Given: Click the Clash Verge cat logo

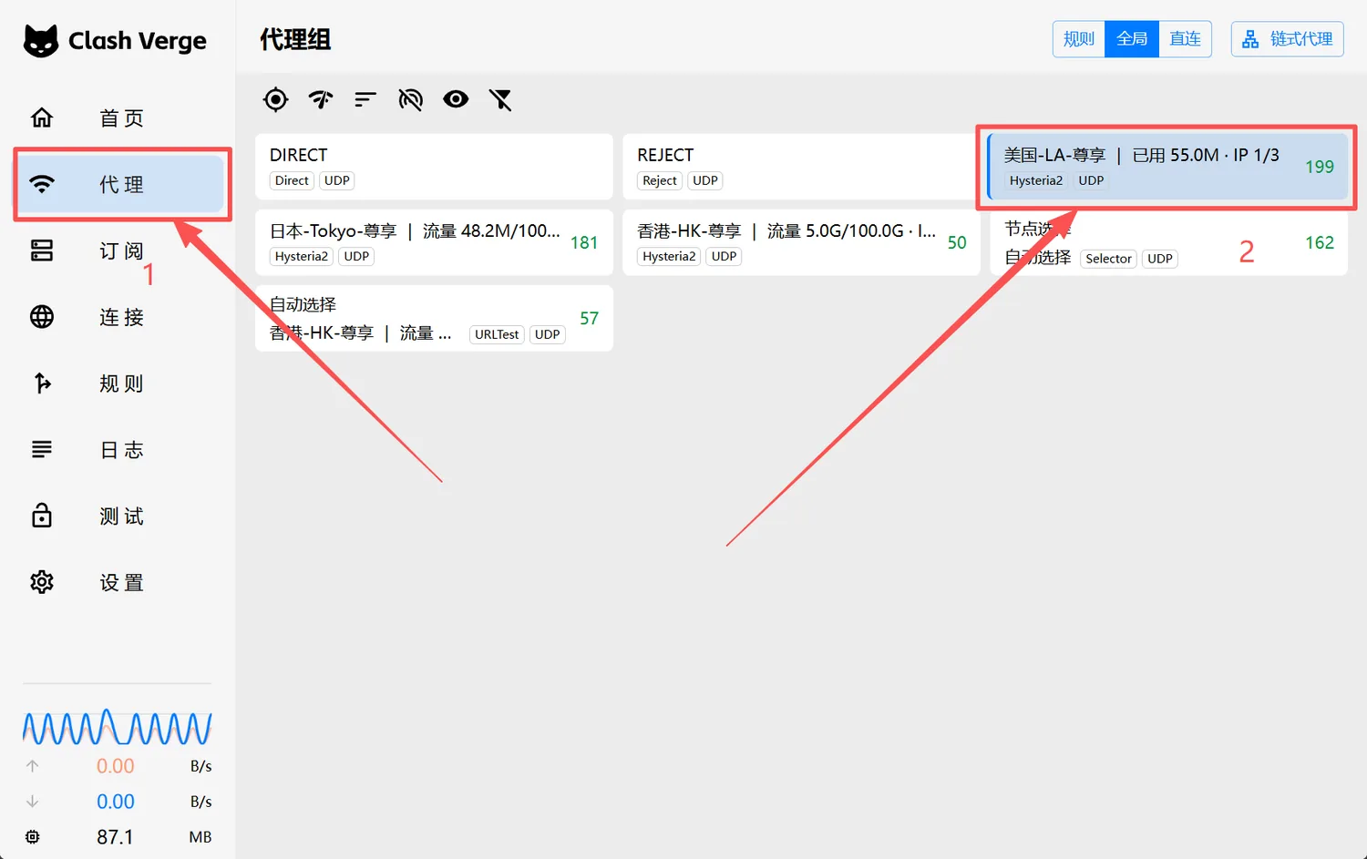Looking at the screenshot, I should click(41, 40).
